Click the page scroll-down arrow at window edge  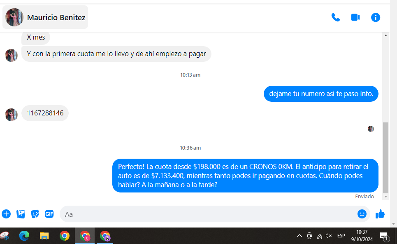tap(393, 224)
